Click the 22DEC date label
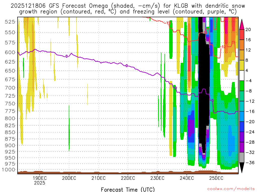The height and width of the screenshot is (192, 257). (x=128, y=178)
